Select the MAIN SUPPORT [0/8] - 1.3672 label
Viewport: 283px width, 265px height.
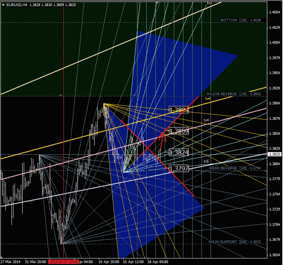pos(235,242)
